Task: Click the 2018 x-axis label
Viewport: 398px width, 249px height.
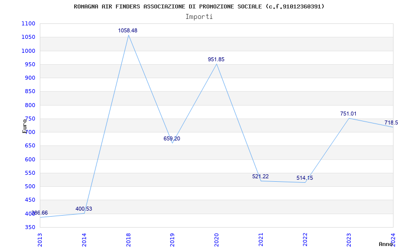Action: click(x=128, y=240)
